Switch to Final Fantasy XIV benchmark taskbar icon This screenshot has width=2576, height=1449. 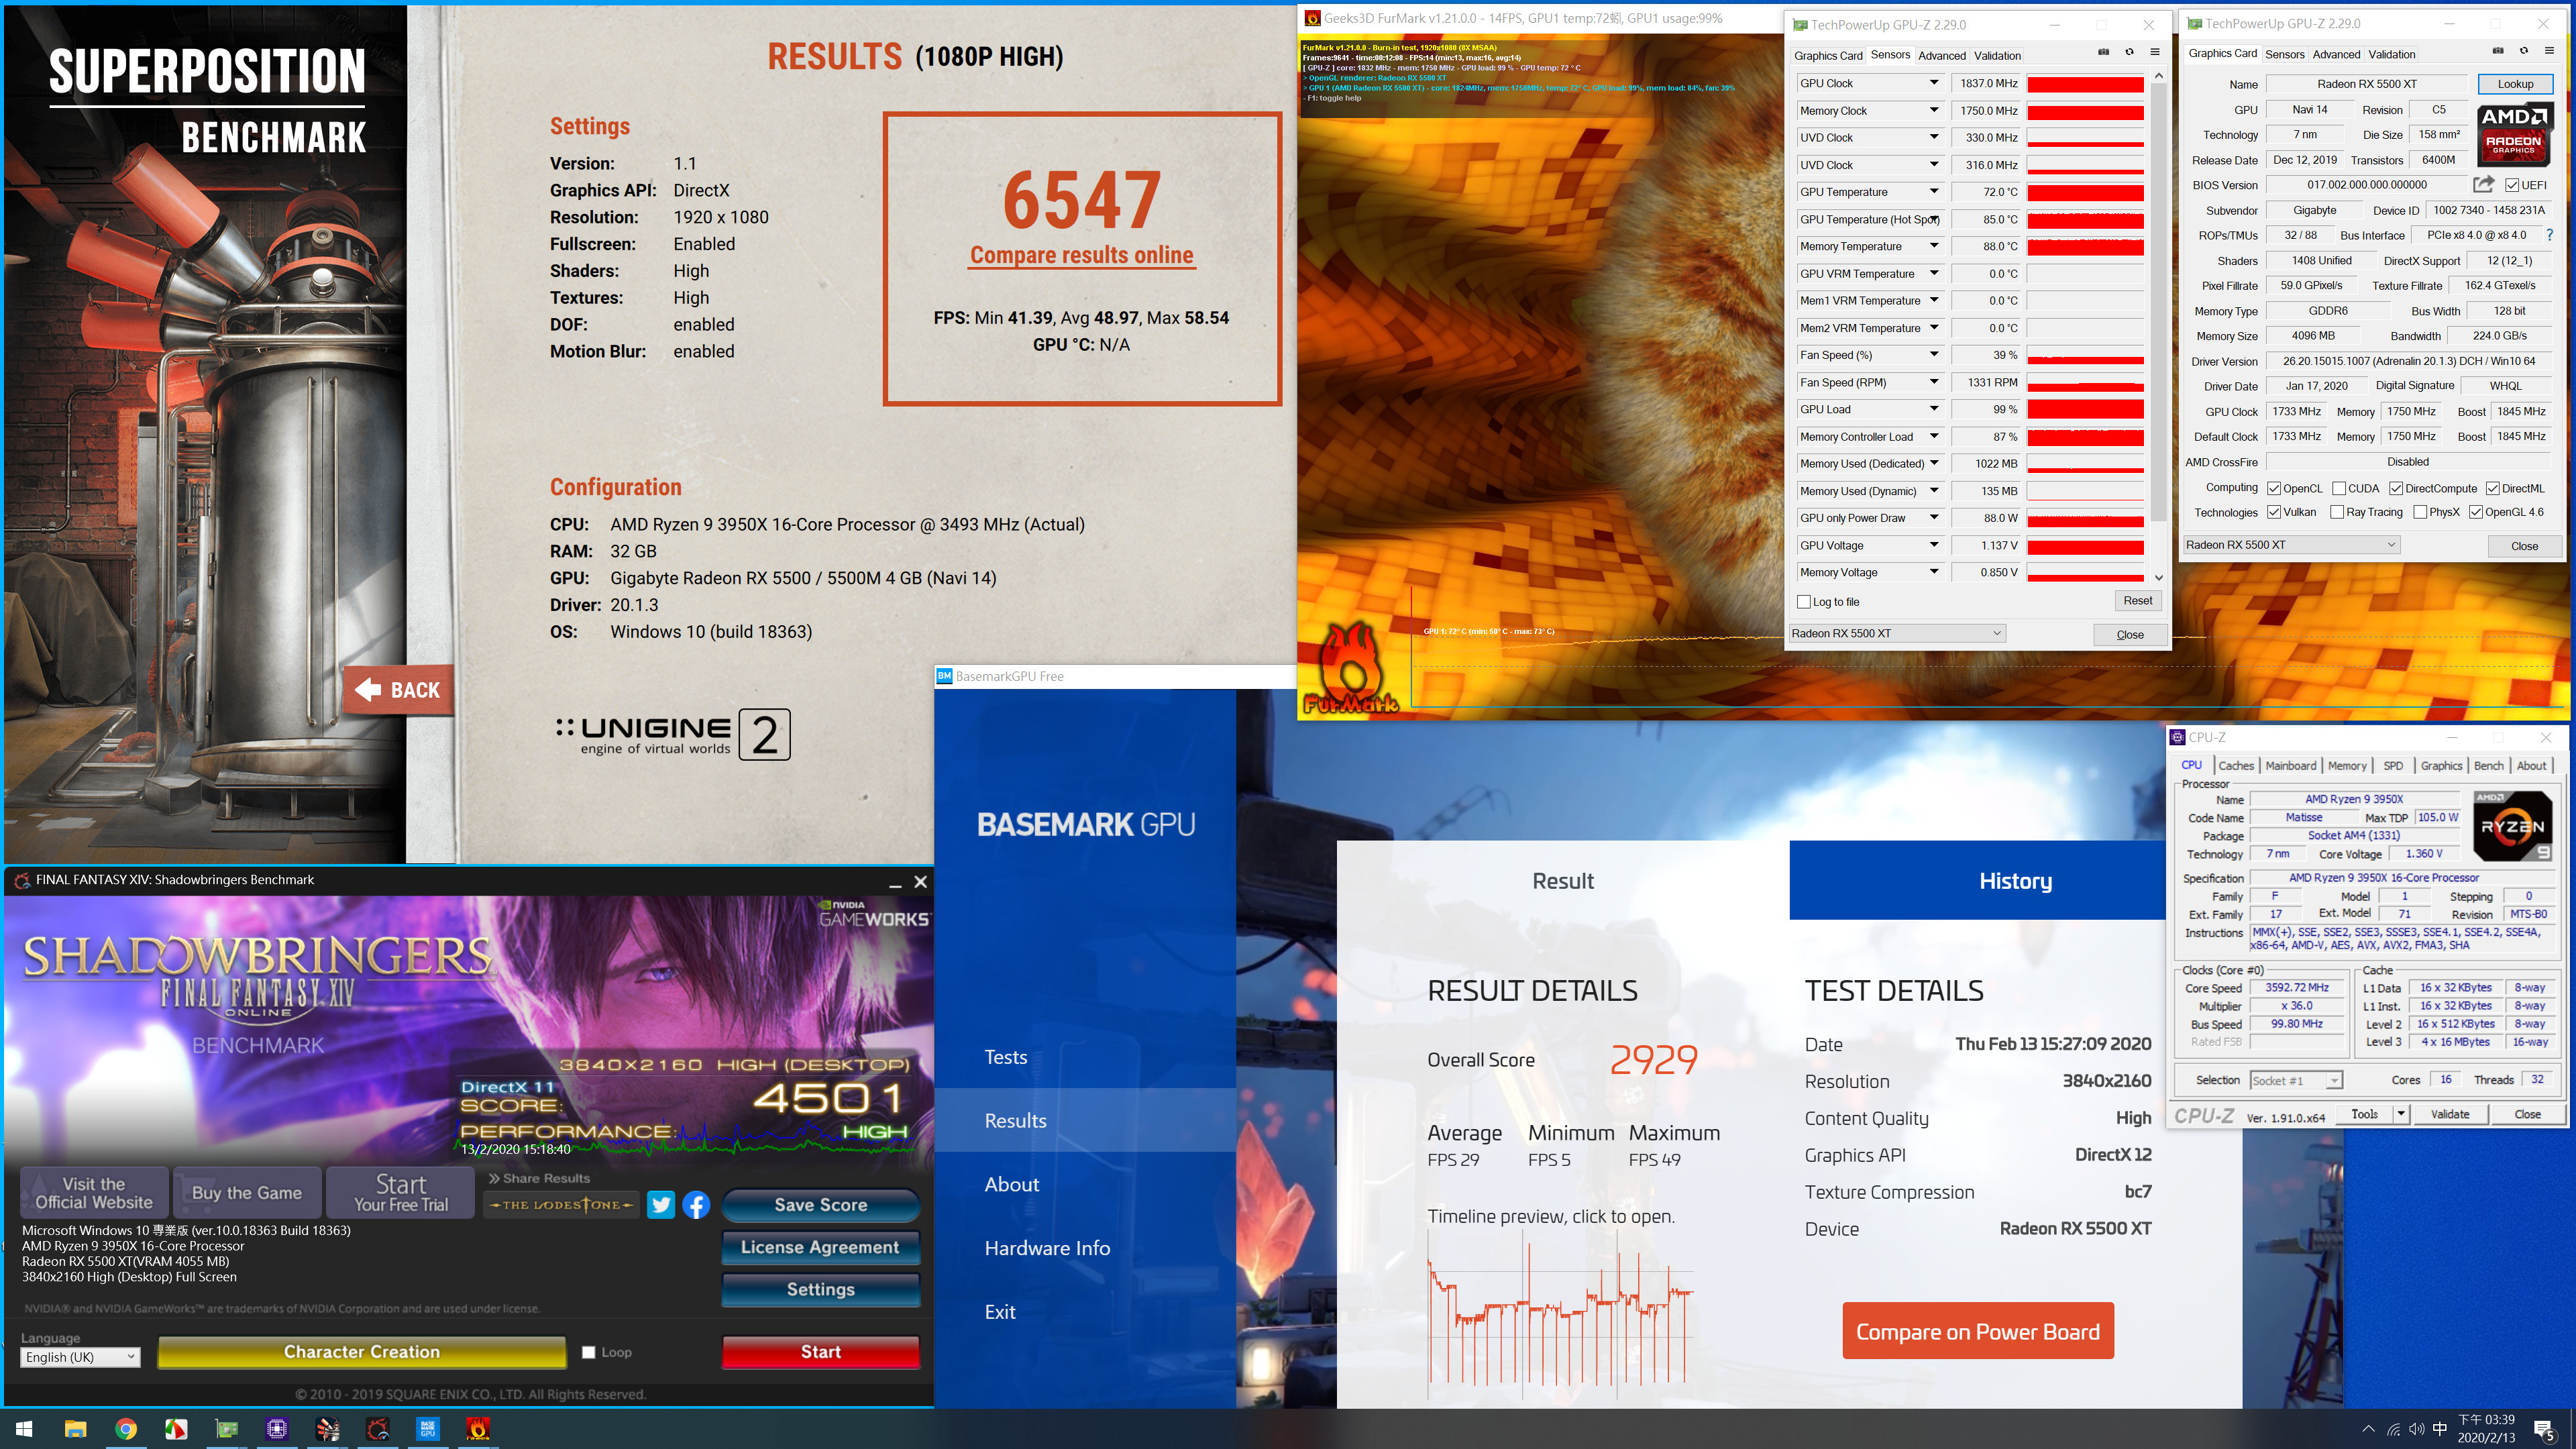pos(377,1428)
